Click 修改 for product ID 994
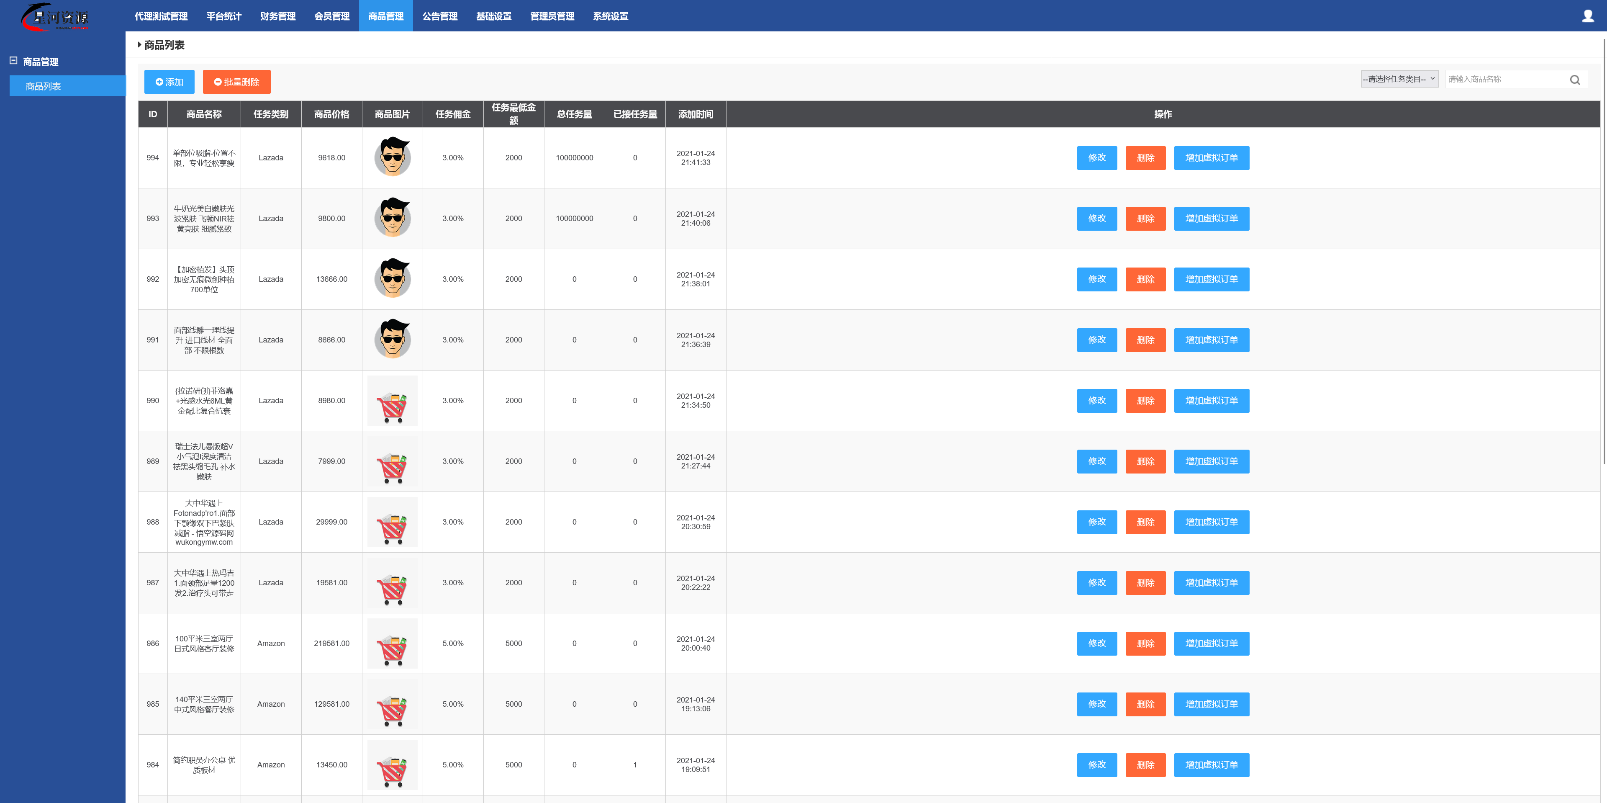Image resolution: width=1607 pixels, height=803 pixels. tap(1097, 158)
